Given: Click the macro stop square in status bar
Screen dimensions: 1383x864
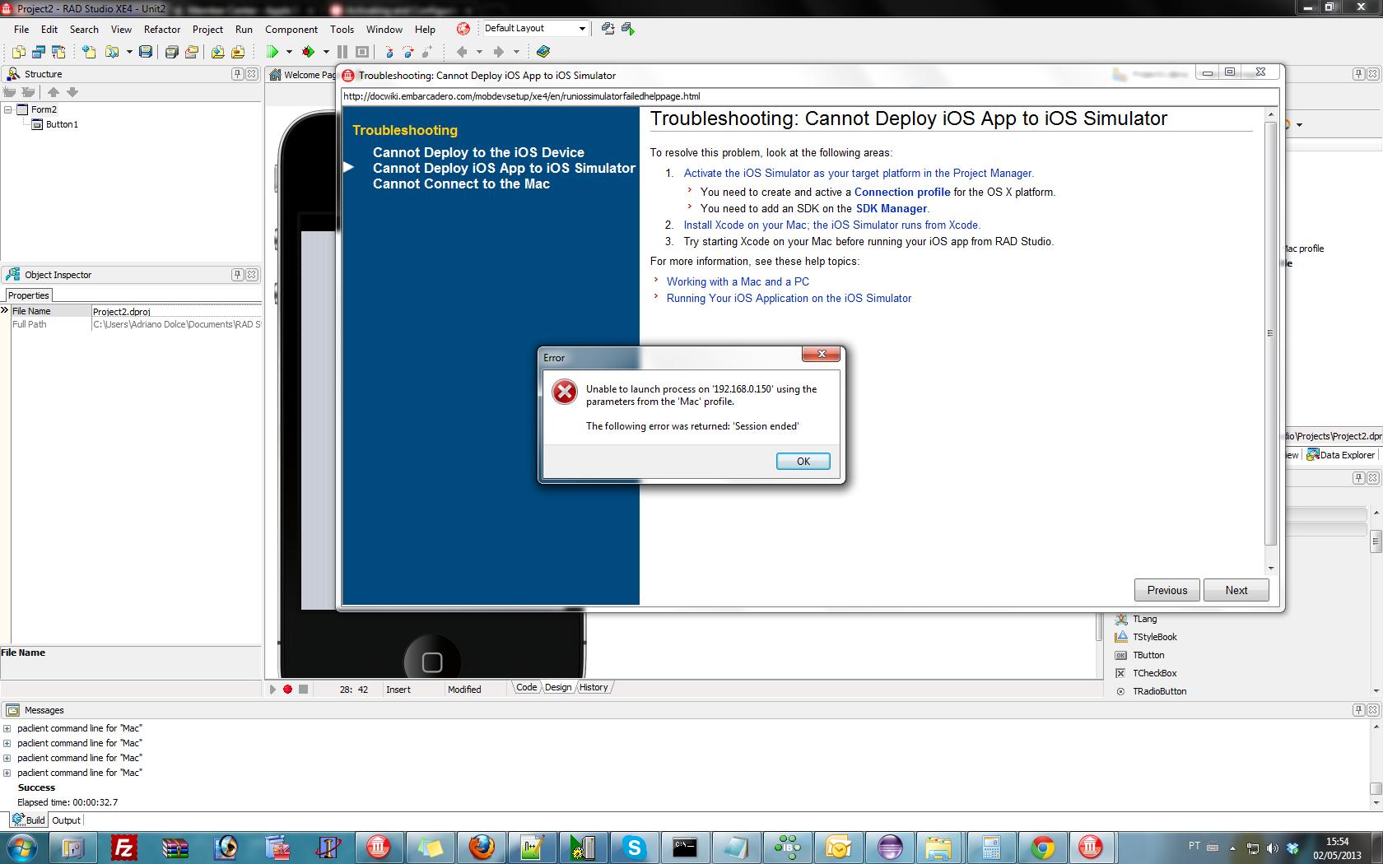Looking at the screenshot, I should click(303, 689).
